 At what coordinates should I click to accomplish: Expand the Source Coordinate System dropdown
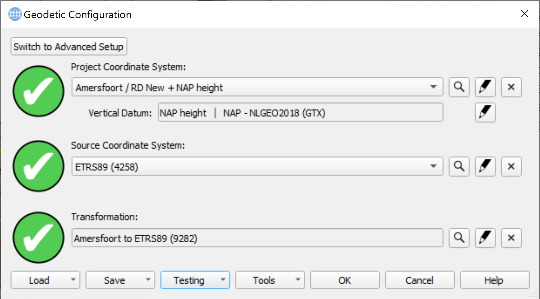[433, 167]
